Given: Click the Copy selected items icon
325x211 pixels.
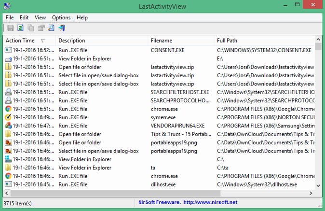Looking at the screenshot, I should point(31,28).
